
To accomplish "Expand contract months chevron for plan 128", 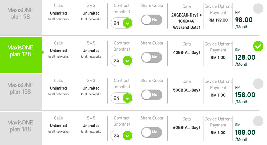I will pos(127,61).
